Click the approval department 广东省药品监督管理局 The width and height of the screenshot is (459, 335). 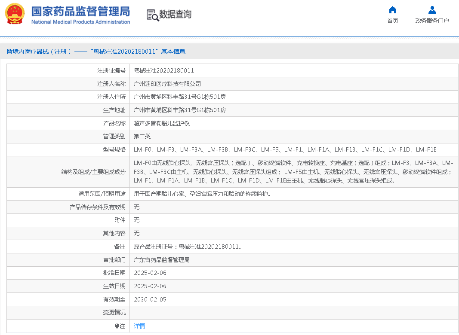click(x=162, y=260)
